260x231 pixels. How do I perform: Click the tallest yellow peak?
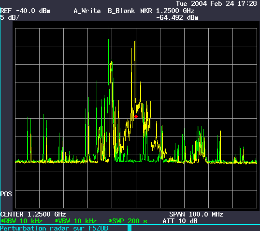tap(135, 41)
